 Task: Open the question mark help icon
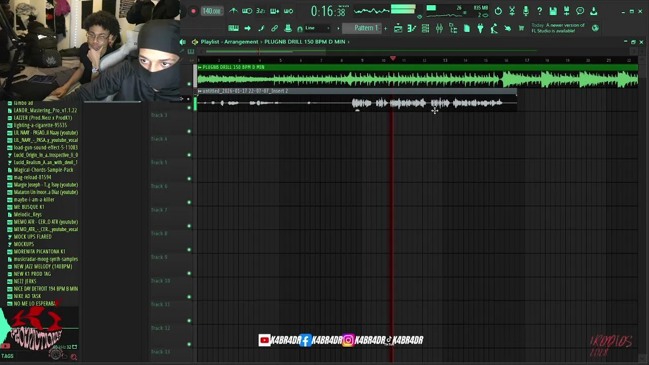tap(539, 11)
